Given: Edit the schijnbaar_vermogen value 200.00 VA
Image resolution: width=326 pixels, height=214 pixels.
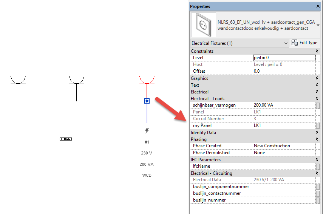Looking at the screenshot, I should (284, 105).
